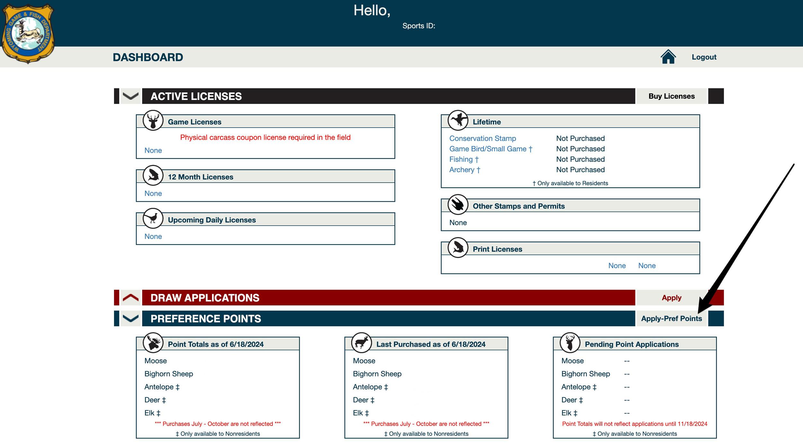Click the buck icon beside Pending Point Applications

[x=570, y=343]
